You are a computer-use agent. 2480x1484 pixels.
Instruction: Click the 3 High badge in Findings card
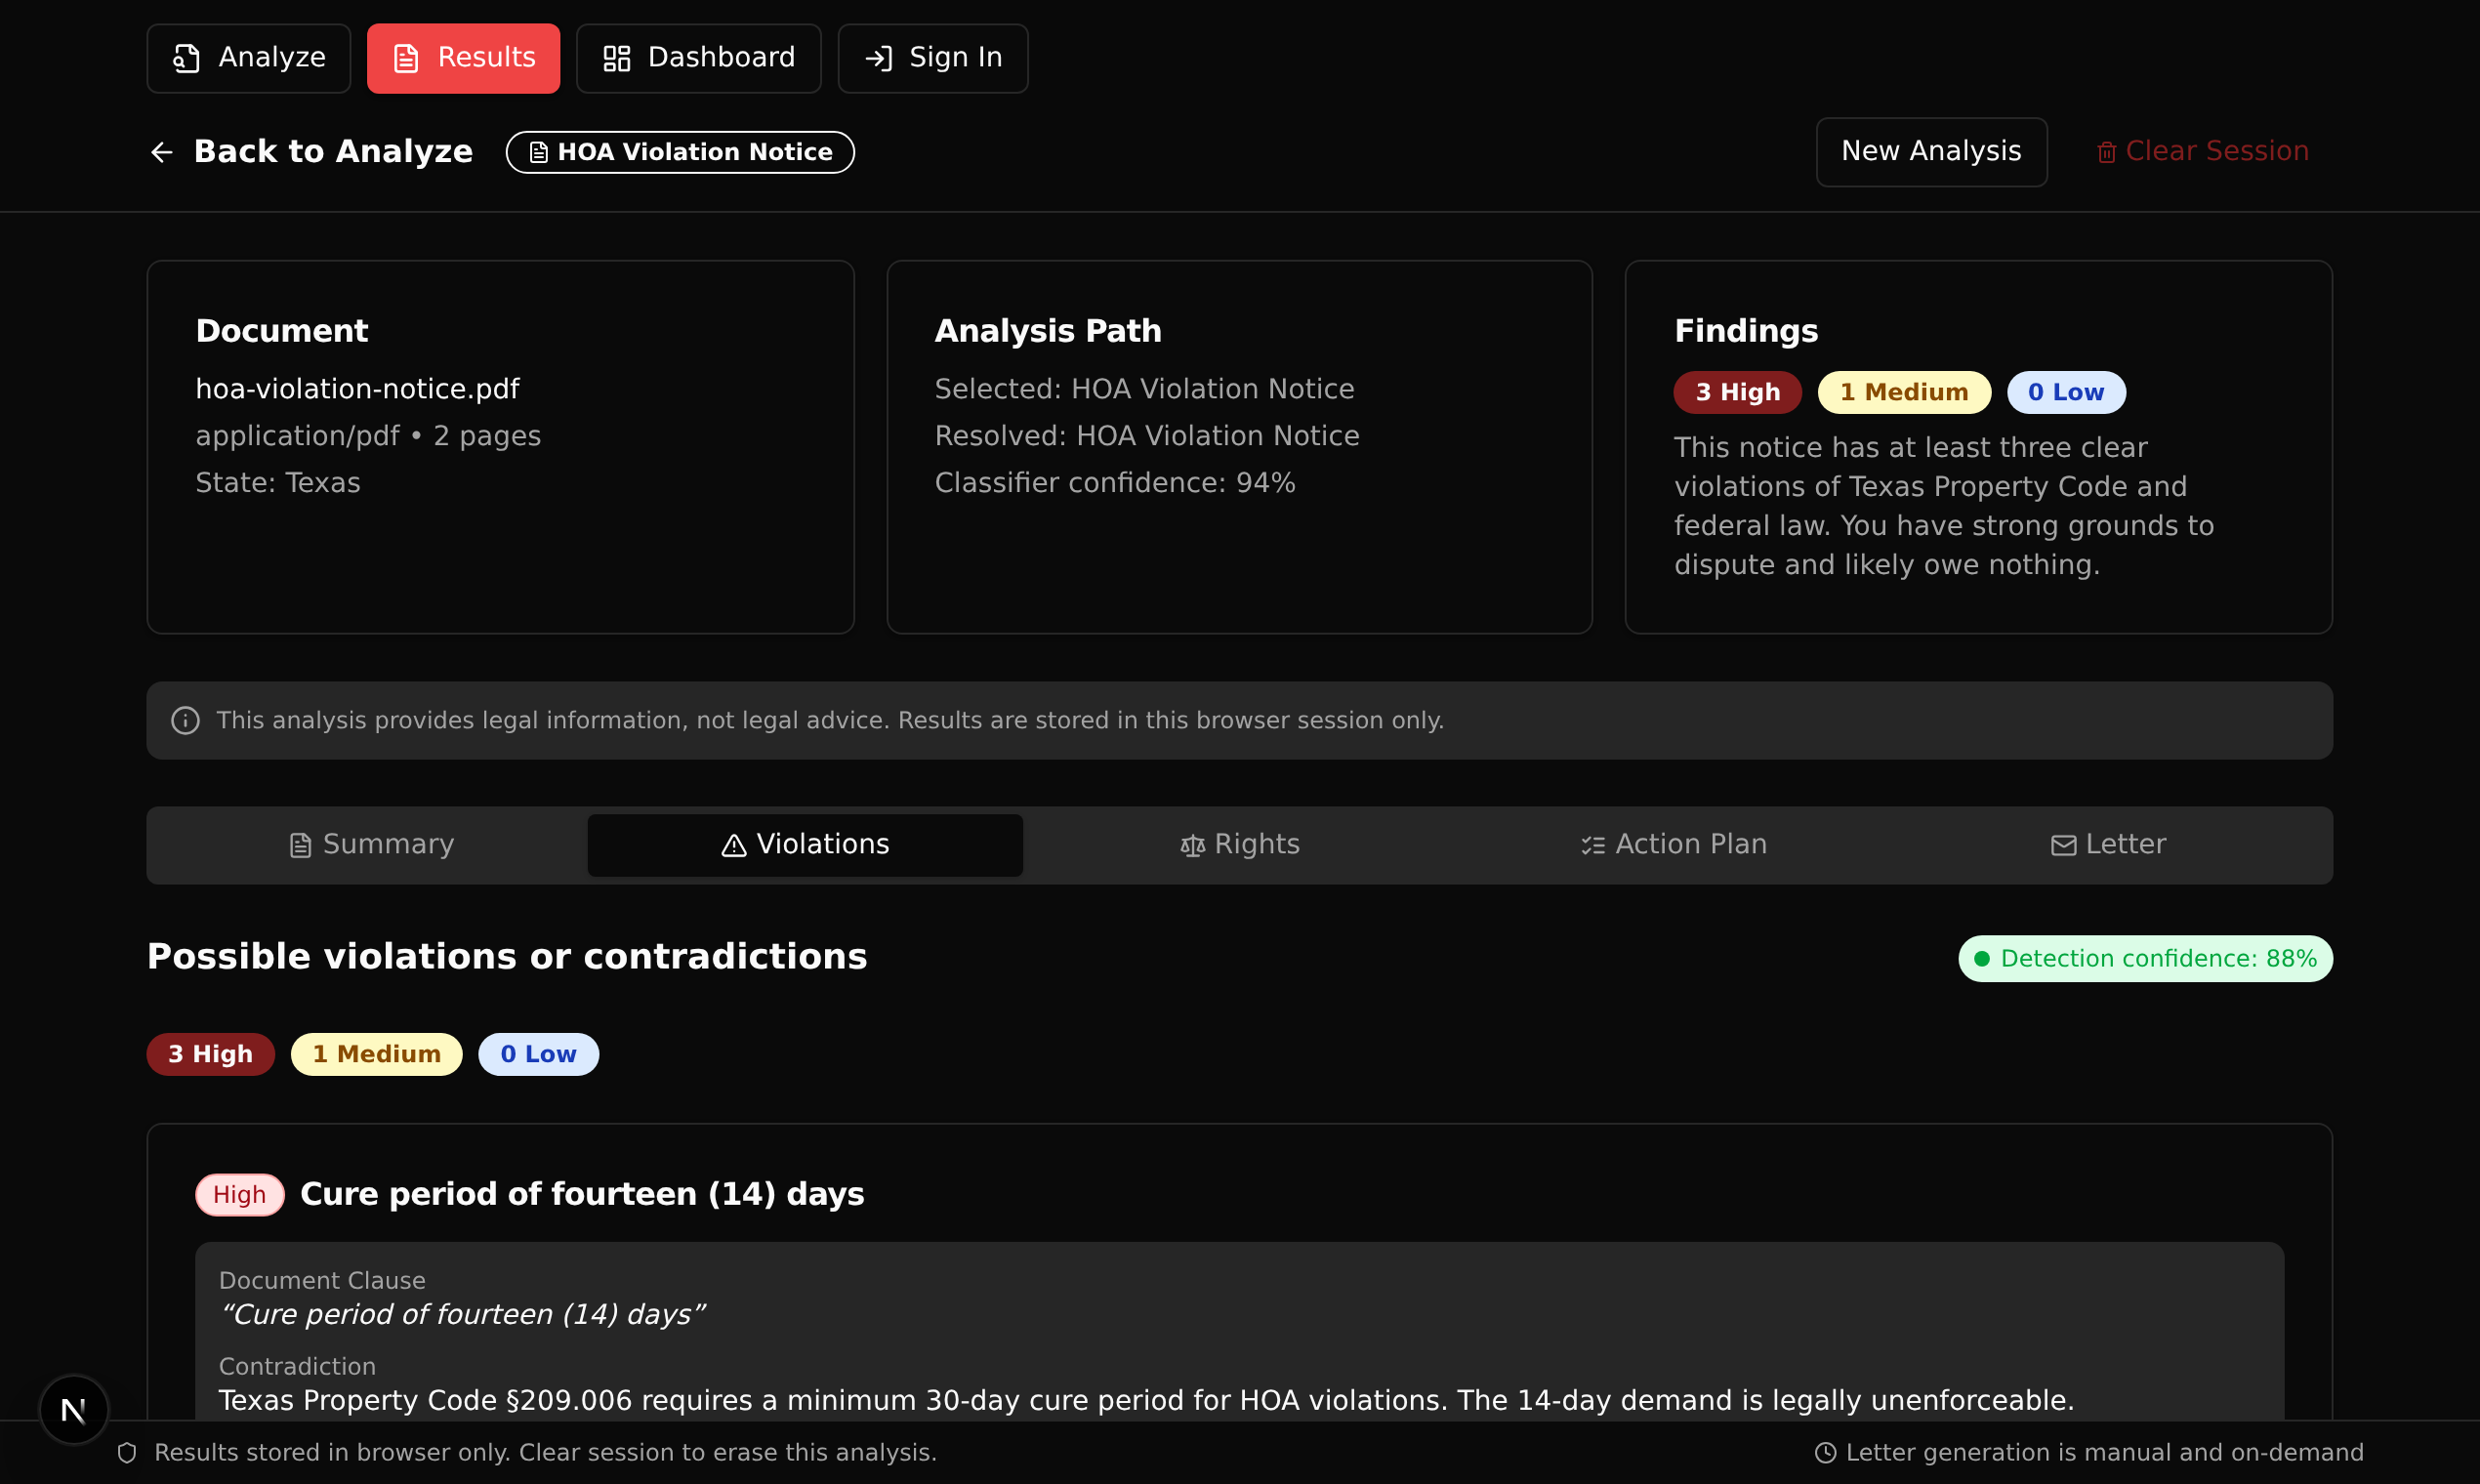[x=1737, y=392]
